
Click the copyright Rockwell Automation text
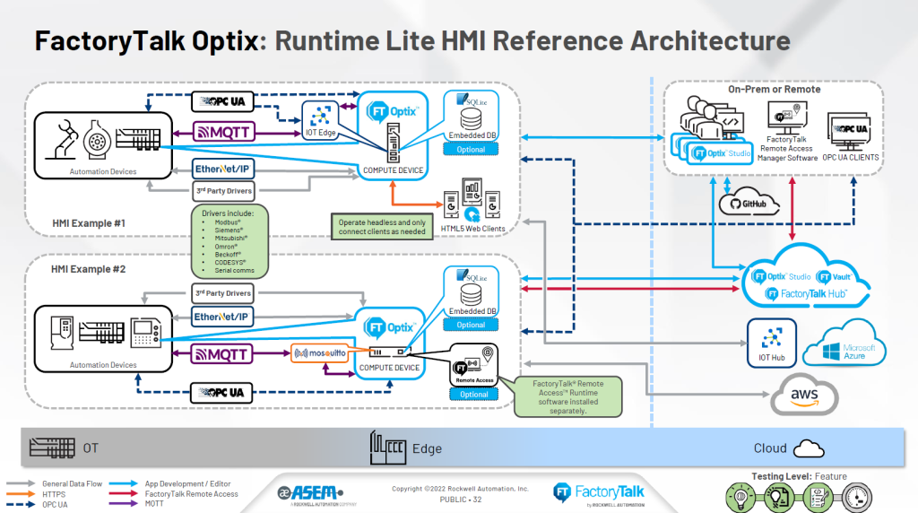[x=460, y=489]
